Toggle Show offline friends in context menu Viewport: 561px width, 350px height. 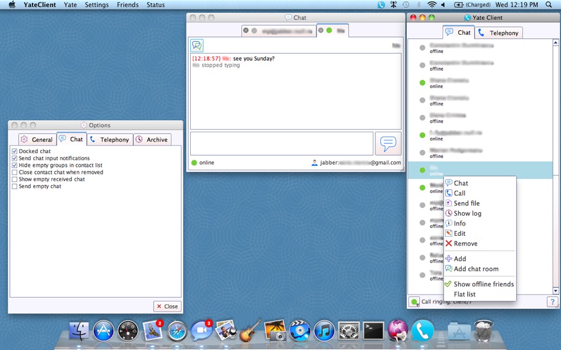[480, 284]
